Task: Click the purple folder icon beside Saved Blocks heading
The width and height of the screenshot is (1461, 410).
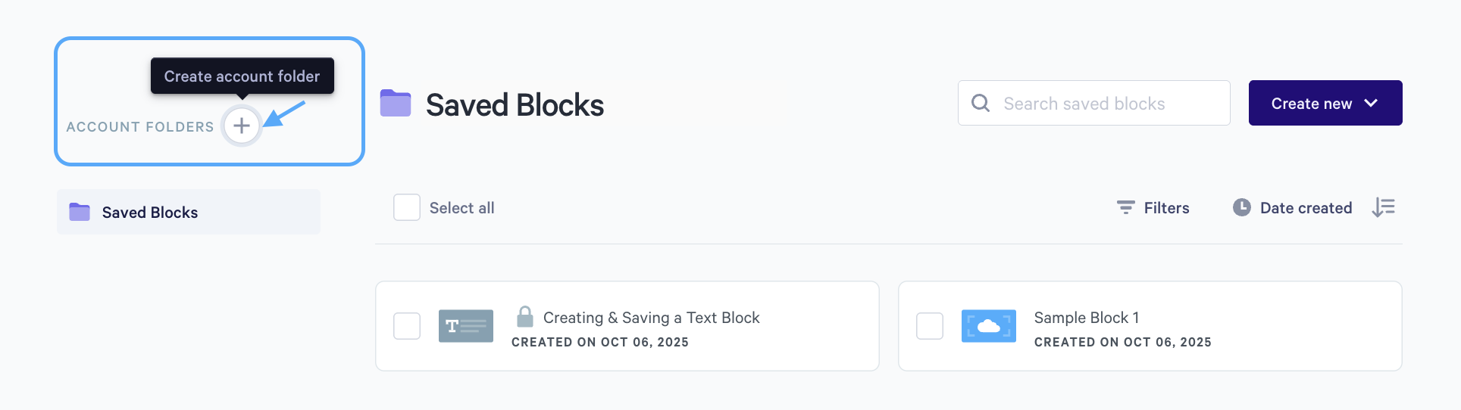Action: coord(395,104)
